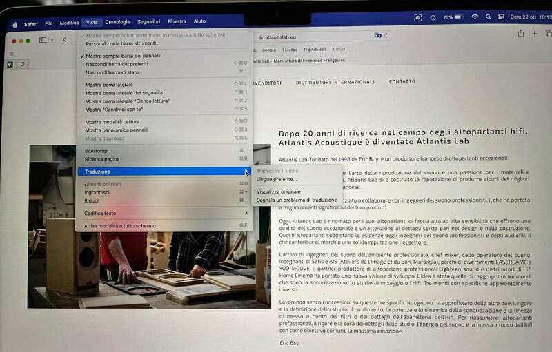This screenshot has height=352, width=552.
Task: Open the 'Cronologia' menu
Action: click(117, 22)
